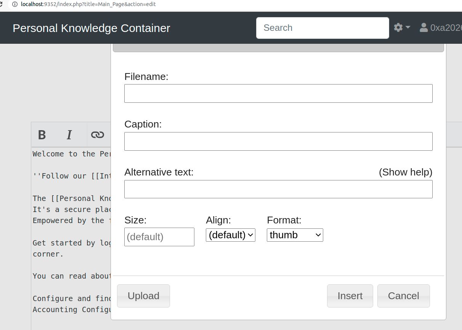Focus the Filename input field
The width and height of the screenshot is (462, 330).
coord(278,93)
